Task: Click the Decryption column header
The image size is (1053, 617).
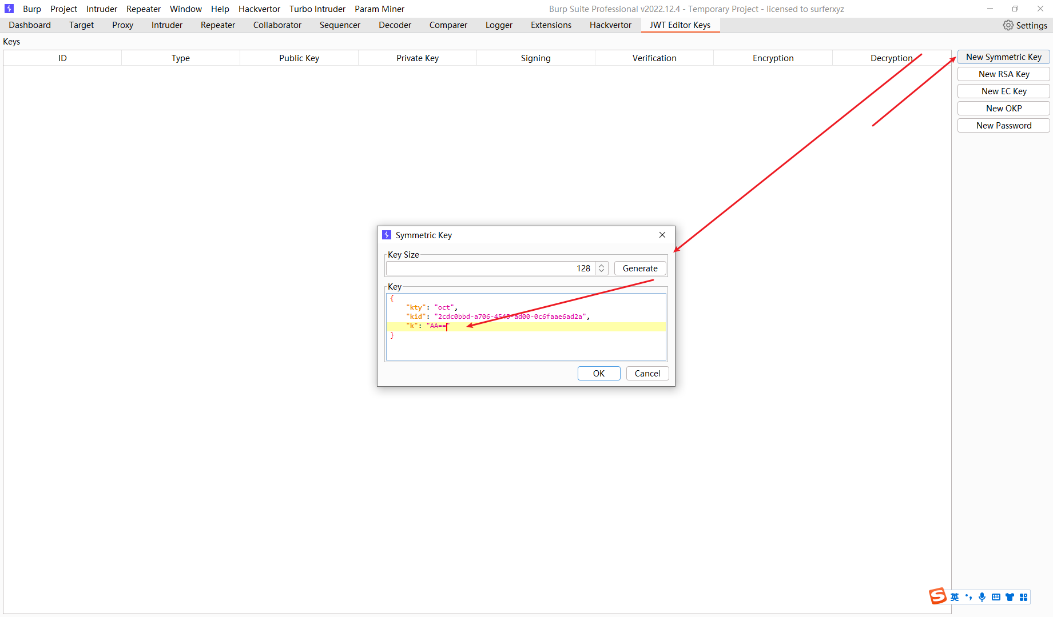Action: (891, 58)
